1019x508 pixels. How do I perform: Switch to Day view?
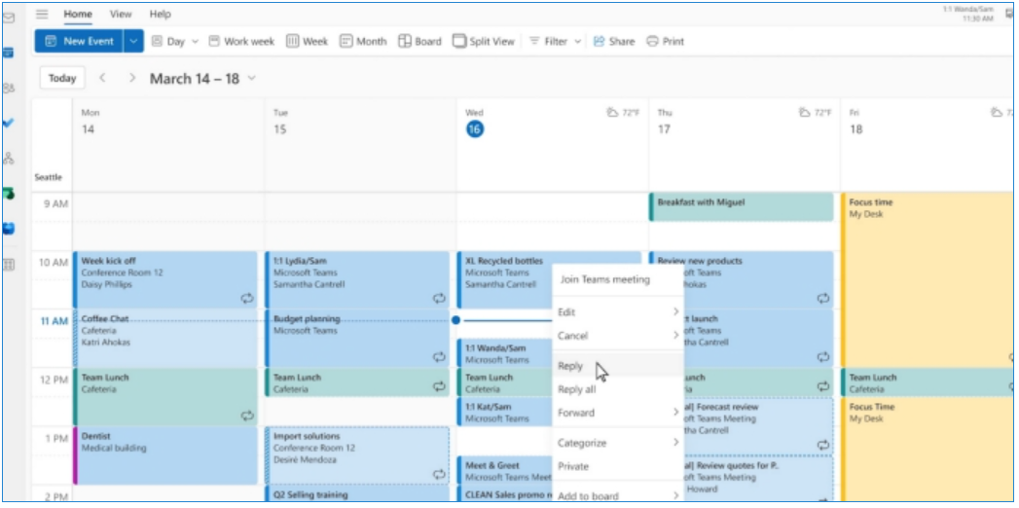tap(168, 42)
